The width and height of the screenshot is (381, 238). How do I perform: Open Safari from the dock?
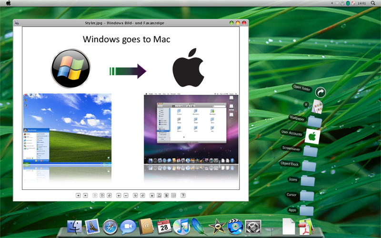click(x=110, y=227)
